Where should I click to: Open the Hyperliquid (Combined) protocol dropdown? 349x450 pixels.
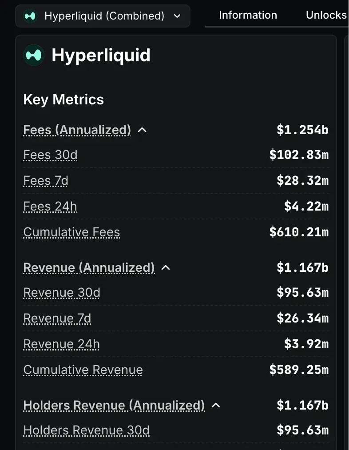click(103, 16)
